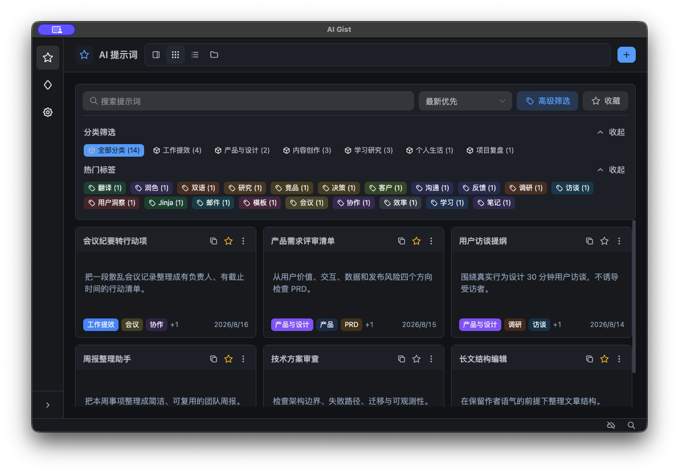Image resolution: width=679 pixels, height=474 pixels.
Task: Favorite the 用户访谈提纲 card star
Action: pos(604,241)
